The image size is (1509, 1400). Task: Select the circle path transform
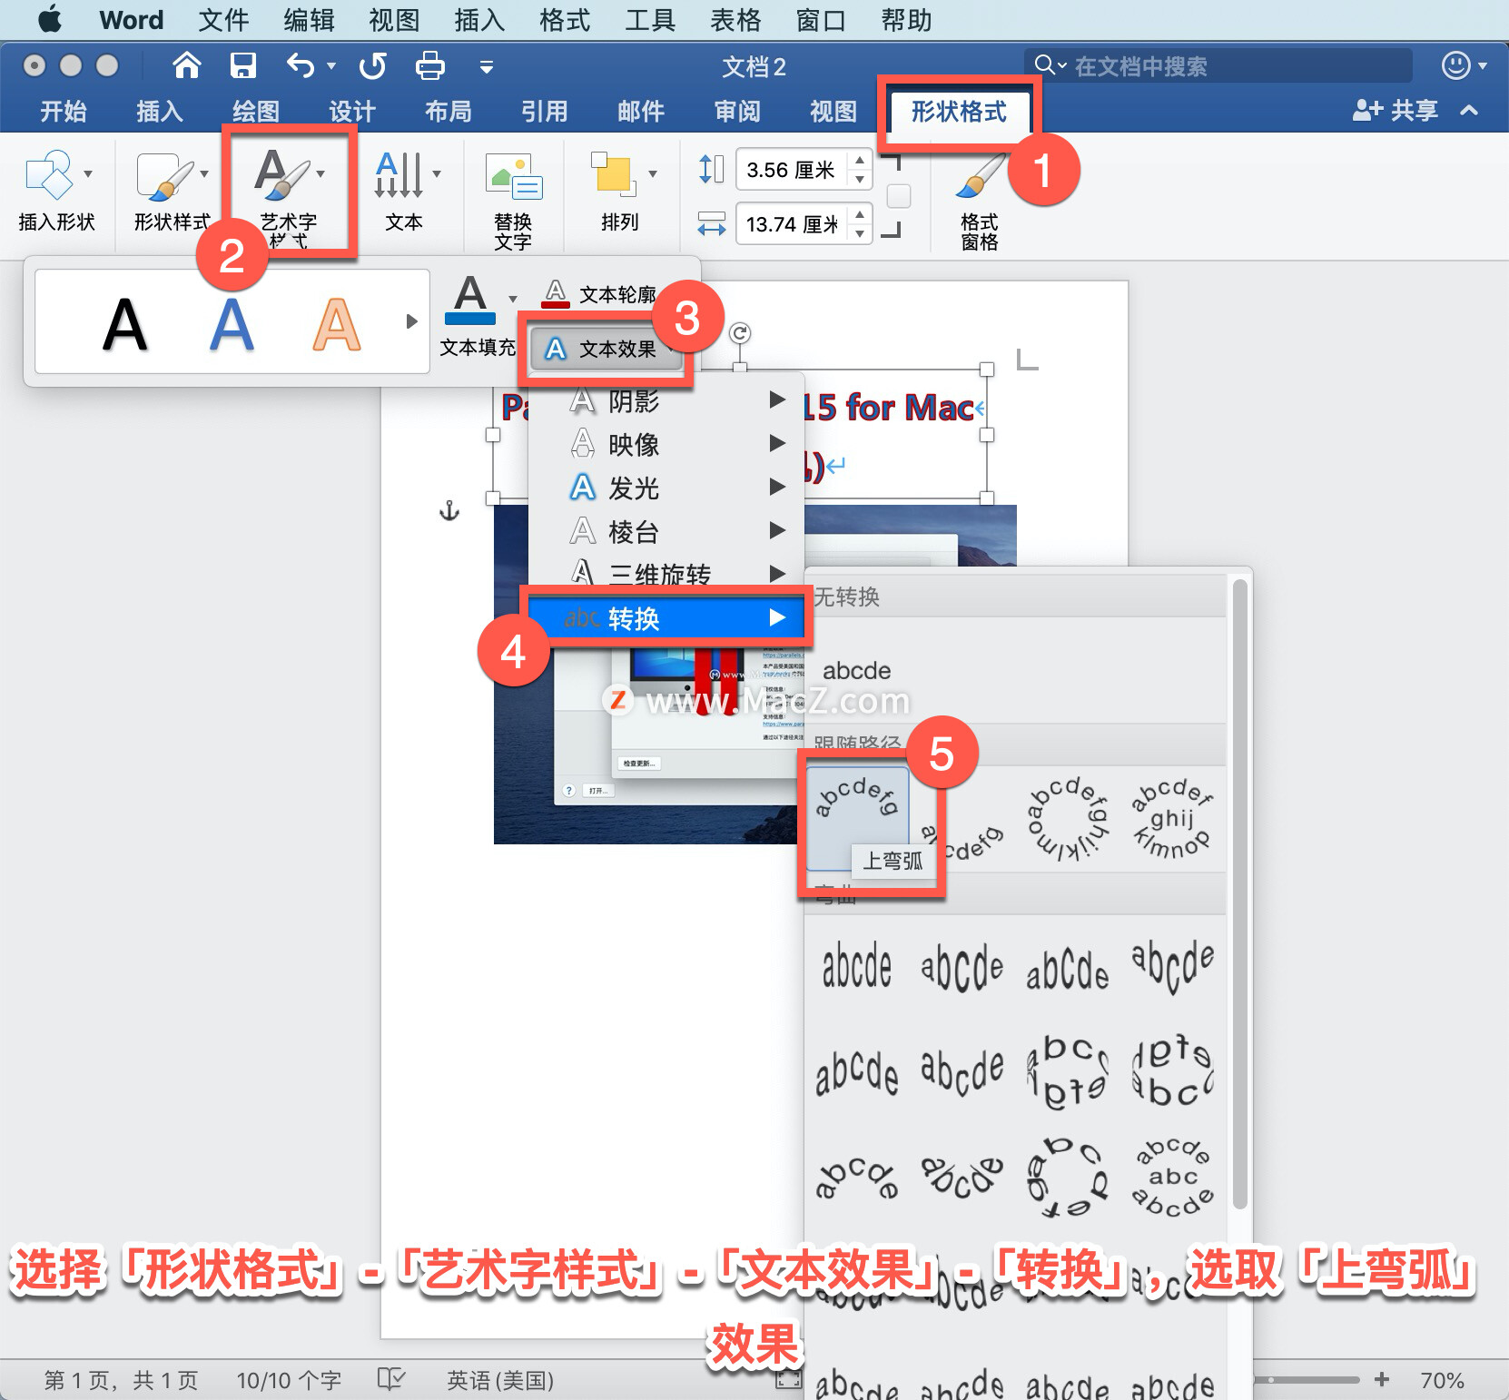(x=1068, y=817)
